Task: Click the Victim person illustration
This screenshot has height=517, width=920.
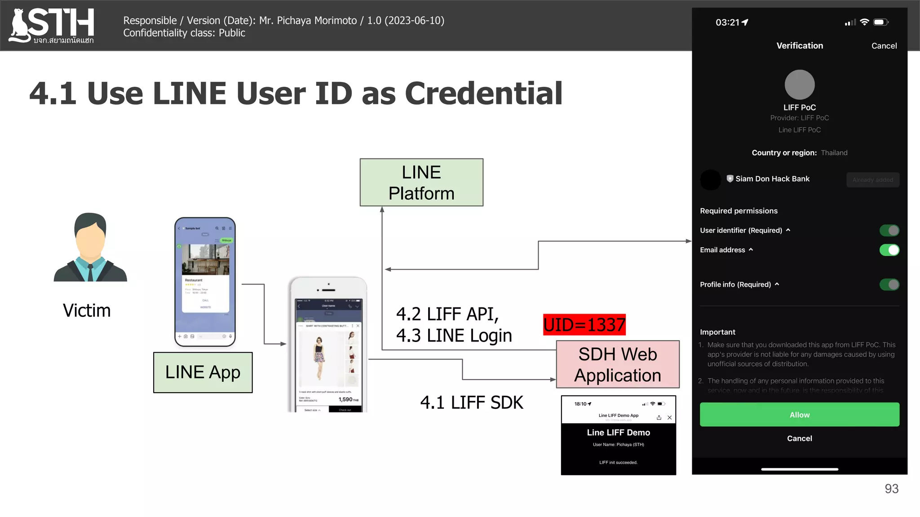Action: pos(90,247)
